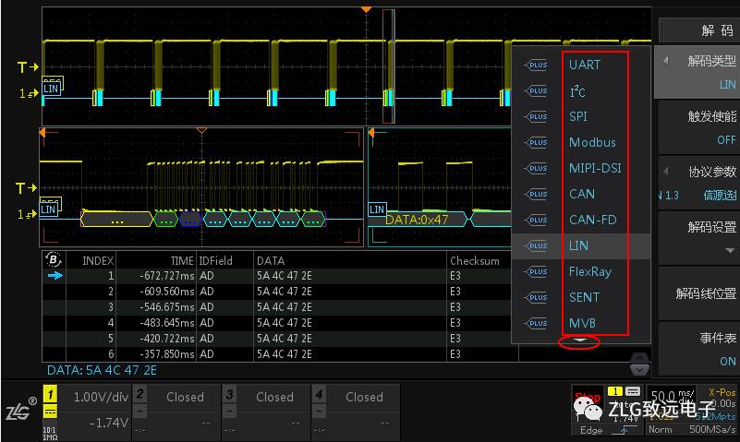Open 协议参数 protocol parameters
This screenshot has height=442, width=740.
[x=699, y=183]
